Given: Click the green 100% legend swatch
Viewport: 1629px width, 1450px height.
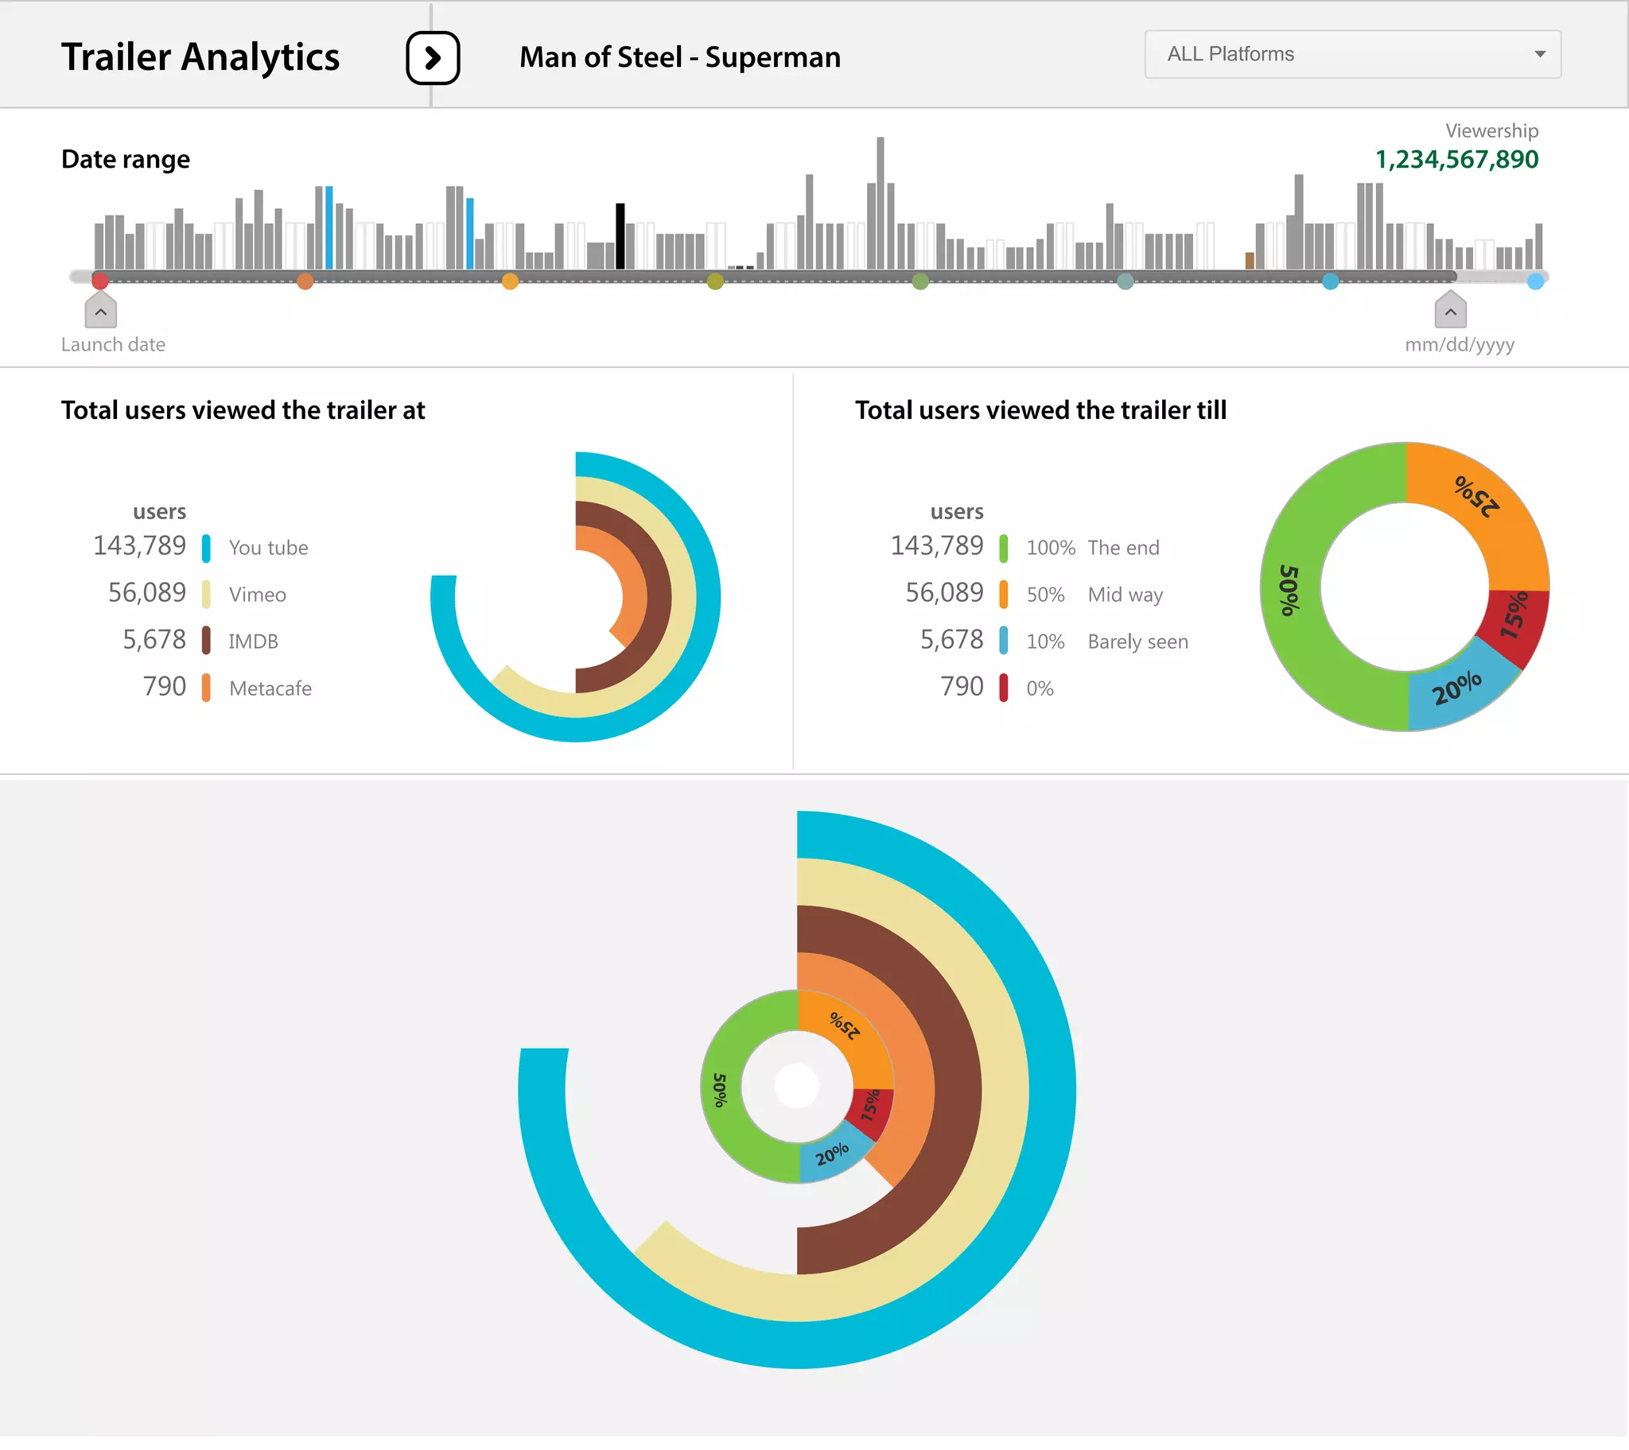Looking at the screenshot, I should pos(1002,549).
